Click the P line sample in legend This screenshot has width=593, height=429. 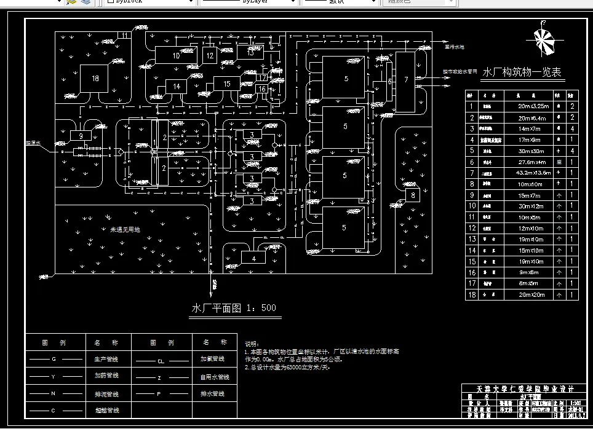(162, 394)
